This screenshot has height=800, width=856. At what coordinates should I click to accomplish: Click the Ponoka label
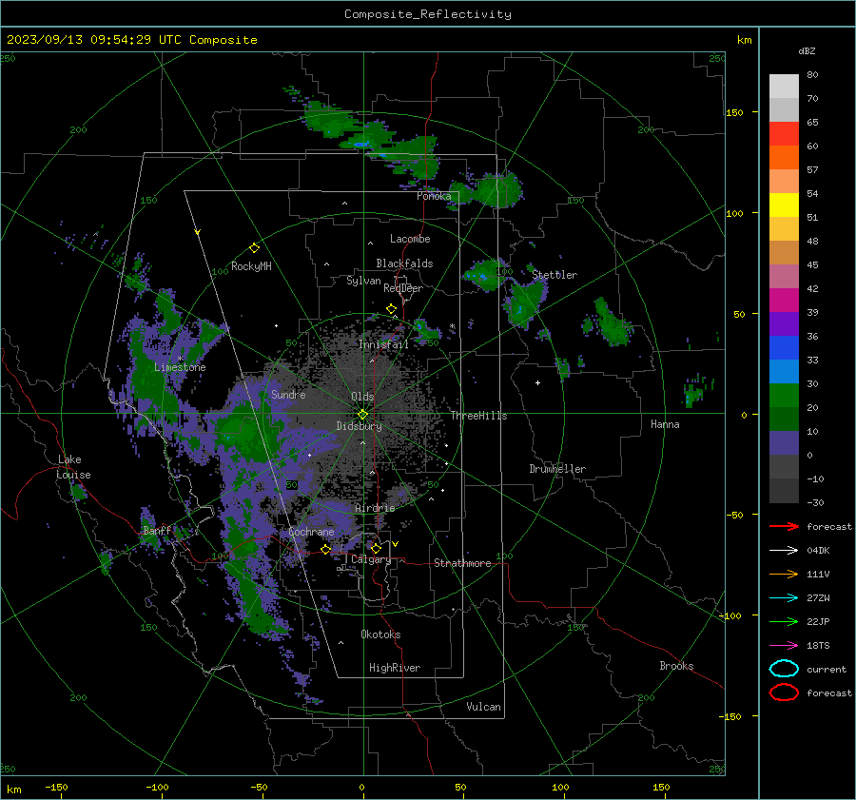point(434,196)
